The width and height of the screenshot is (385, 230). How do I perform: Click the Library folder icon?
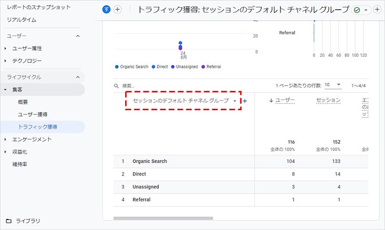9,221
